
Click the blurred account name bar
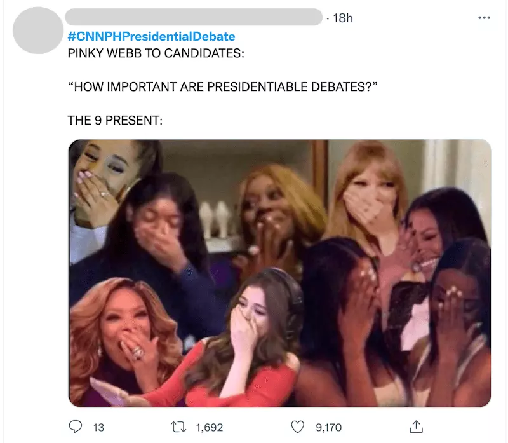pos(194,17)
